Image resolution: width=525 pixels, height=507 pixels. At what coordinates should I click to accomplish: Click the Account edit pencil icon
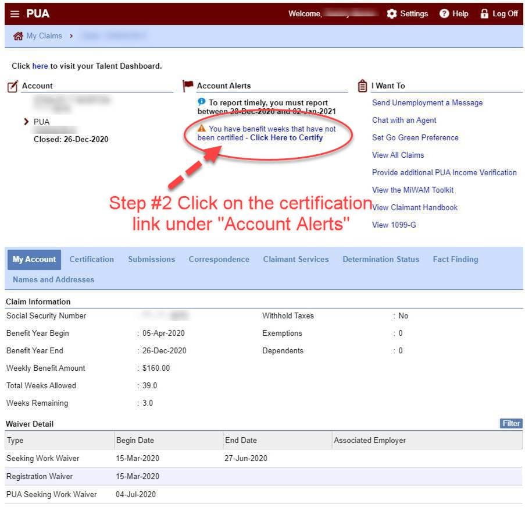13,86
